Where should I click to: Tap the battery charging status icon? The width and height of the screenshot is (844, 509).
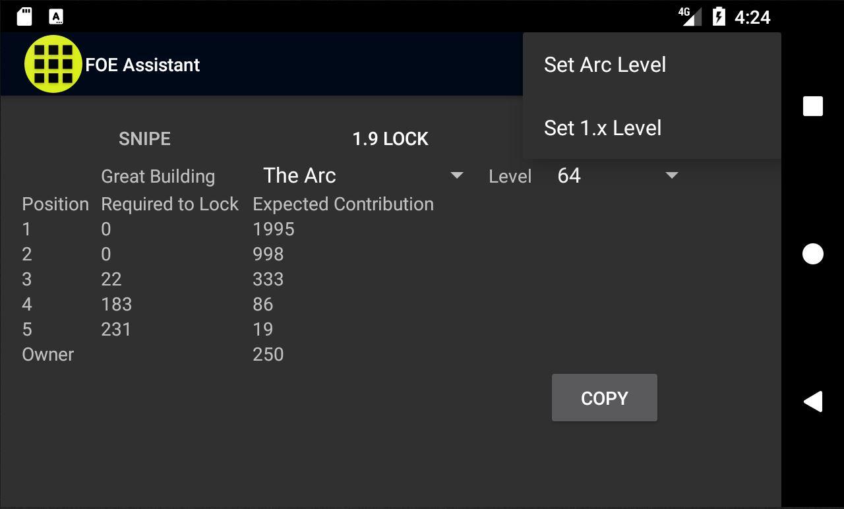[719, 16]
